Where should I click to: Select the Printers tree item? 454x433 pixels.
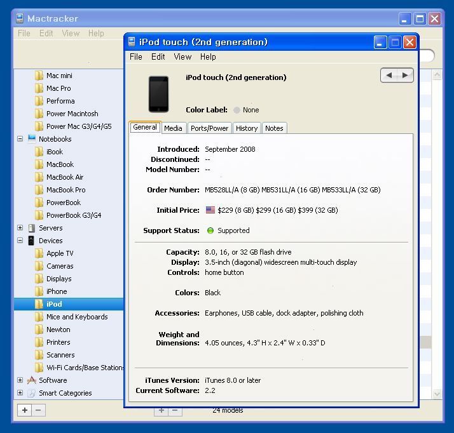coord(58,342)
